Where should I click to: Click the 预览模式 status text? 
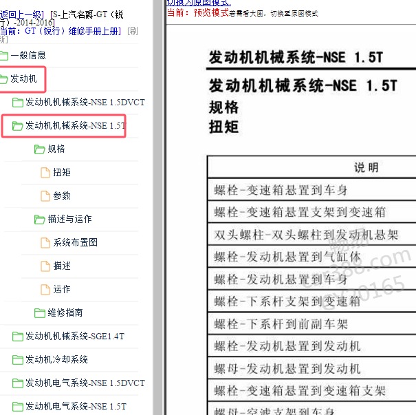(x=211, y=12)
